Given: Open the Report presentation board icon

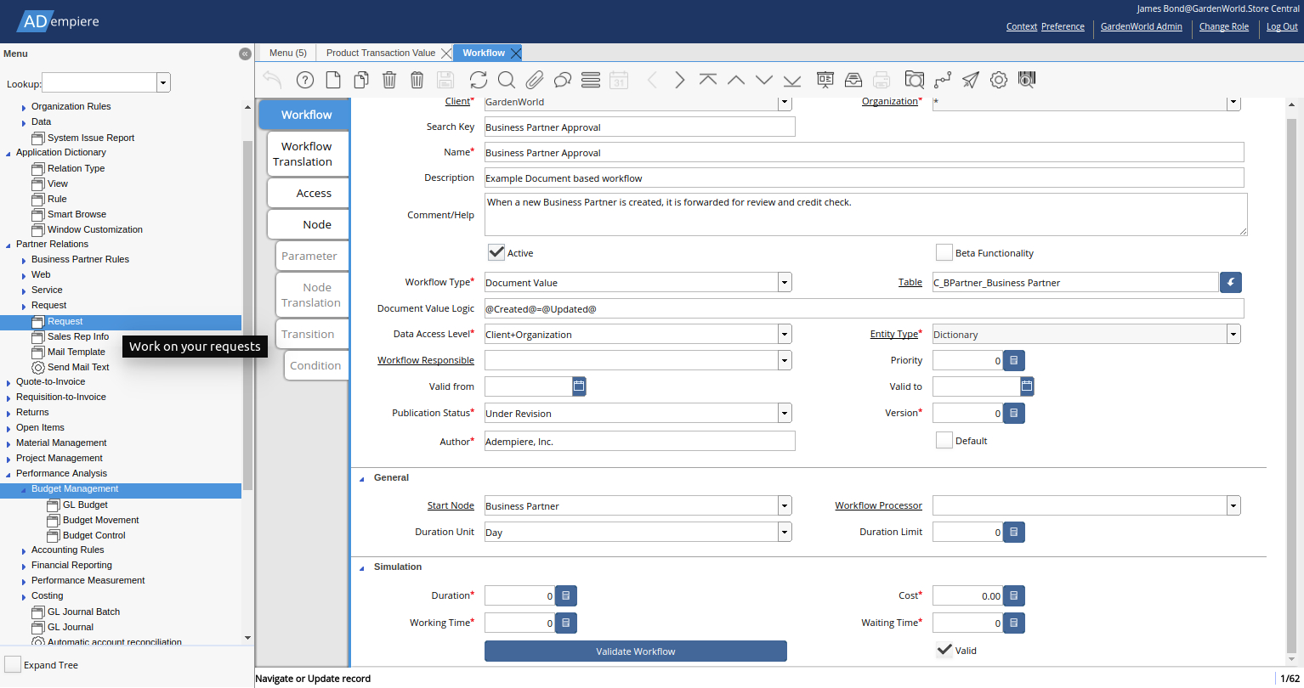Looking at the screenshot, I should pyautogui.click(x=825, y=80).
